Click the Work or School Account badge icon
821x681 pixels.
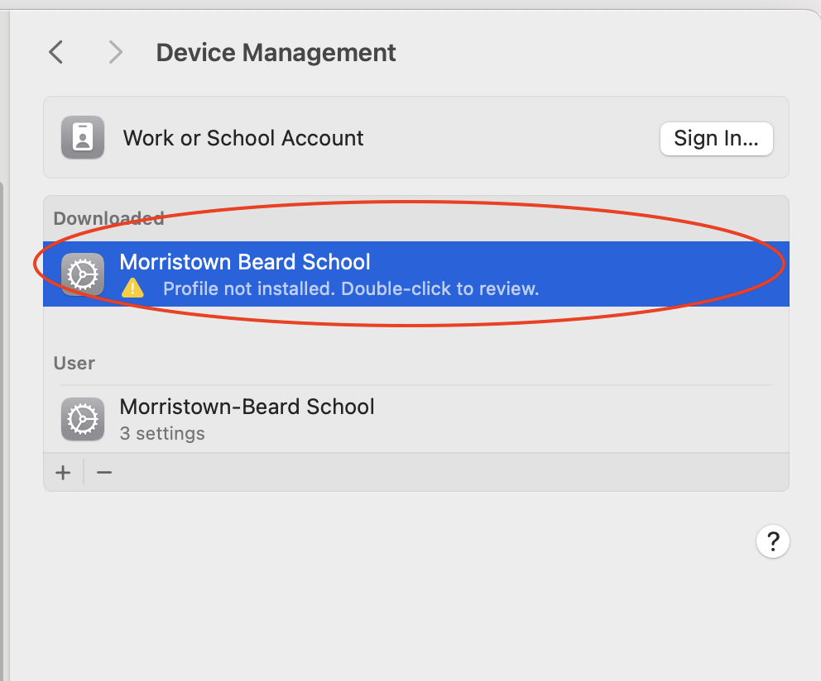pos(83,137)
